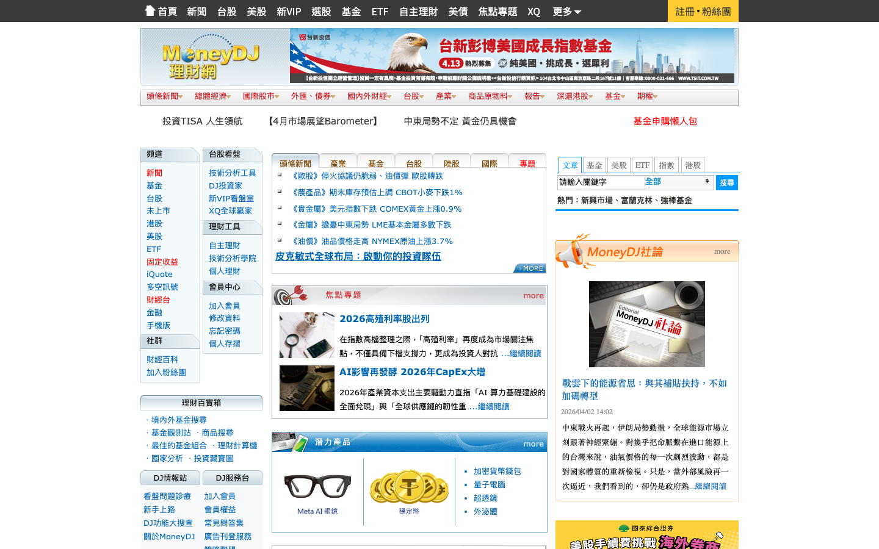Expand the 商品原物料 menu dropdown

pyautogui.click(x=490, y=96)
